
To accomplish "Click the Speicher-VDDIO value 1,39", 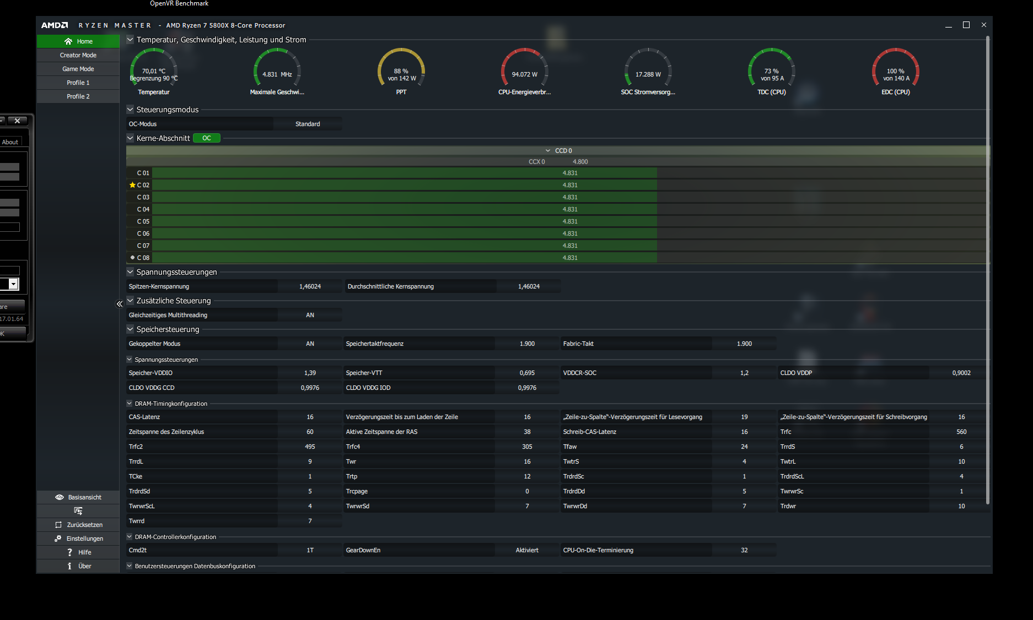I will tap(310, 373).
